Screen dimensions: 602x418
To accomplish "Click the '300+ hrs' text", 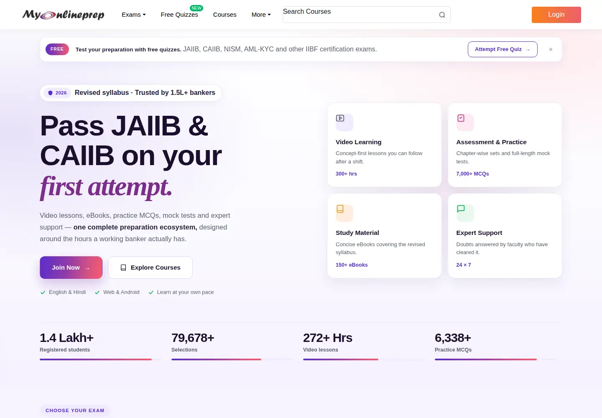I will [347, 174].
